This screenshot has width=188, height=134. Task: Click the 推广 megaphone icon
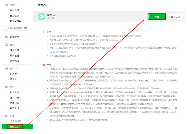pos(6,69)
